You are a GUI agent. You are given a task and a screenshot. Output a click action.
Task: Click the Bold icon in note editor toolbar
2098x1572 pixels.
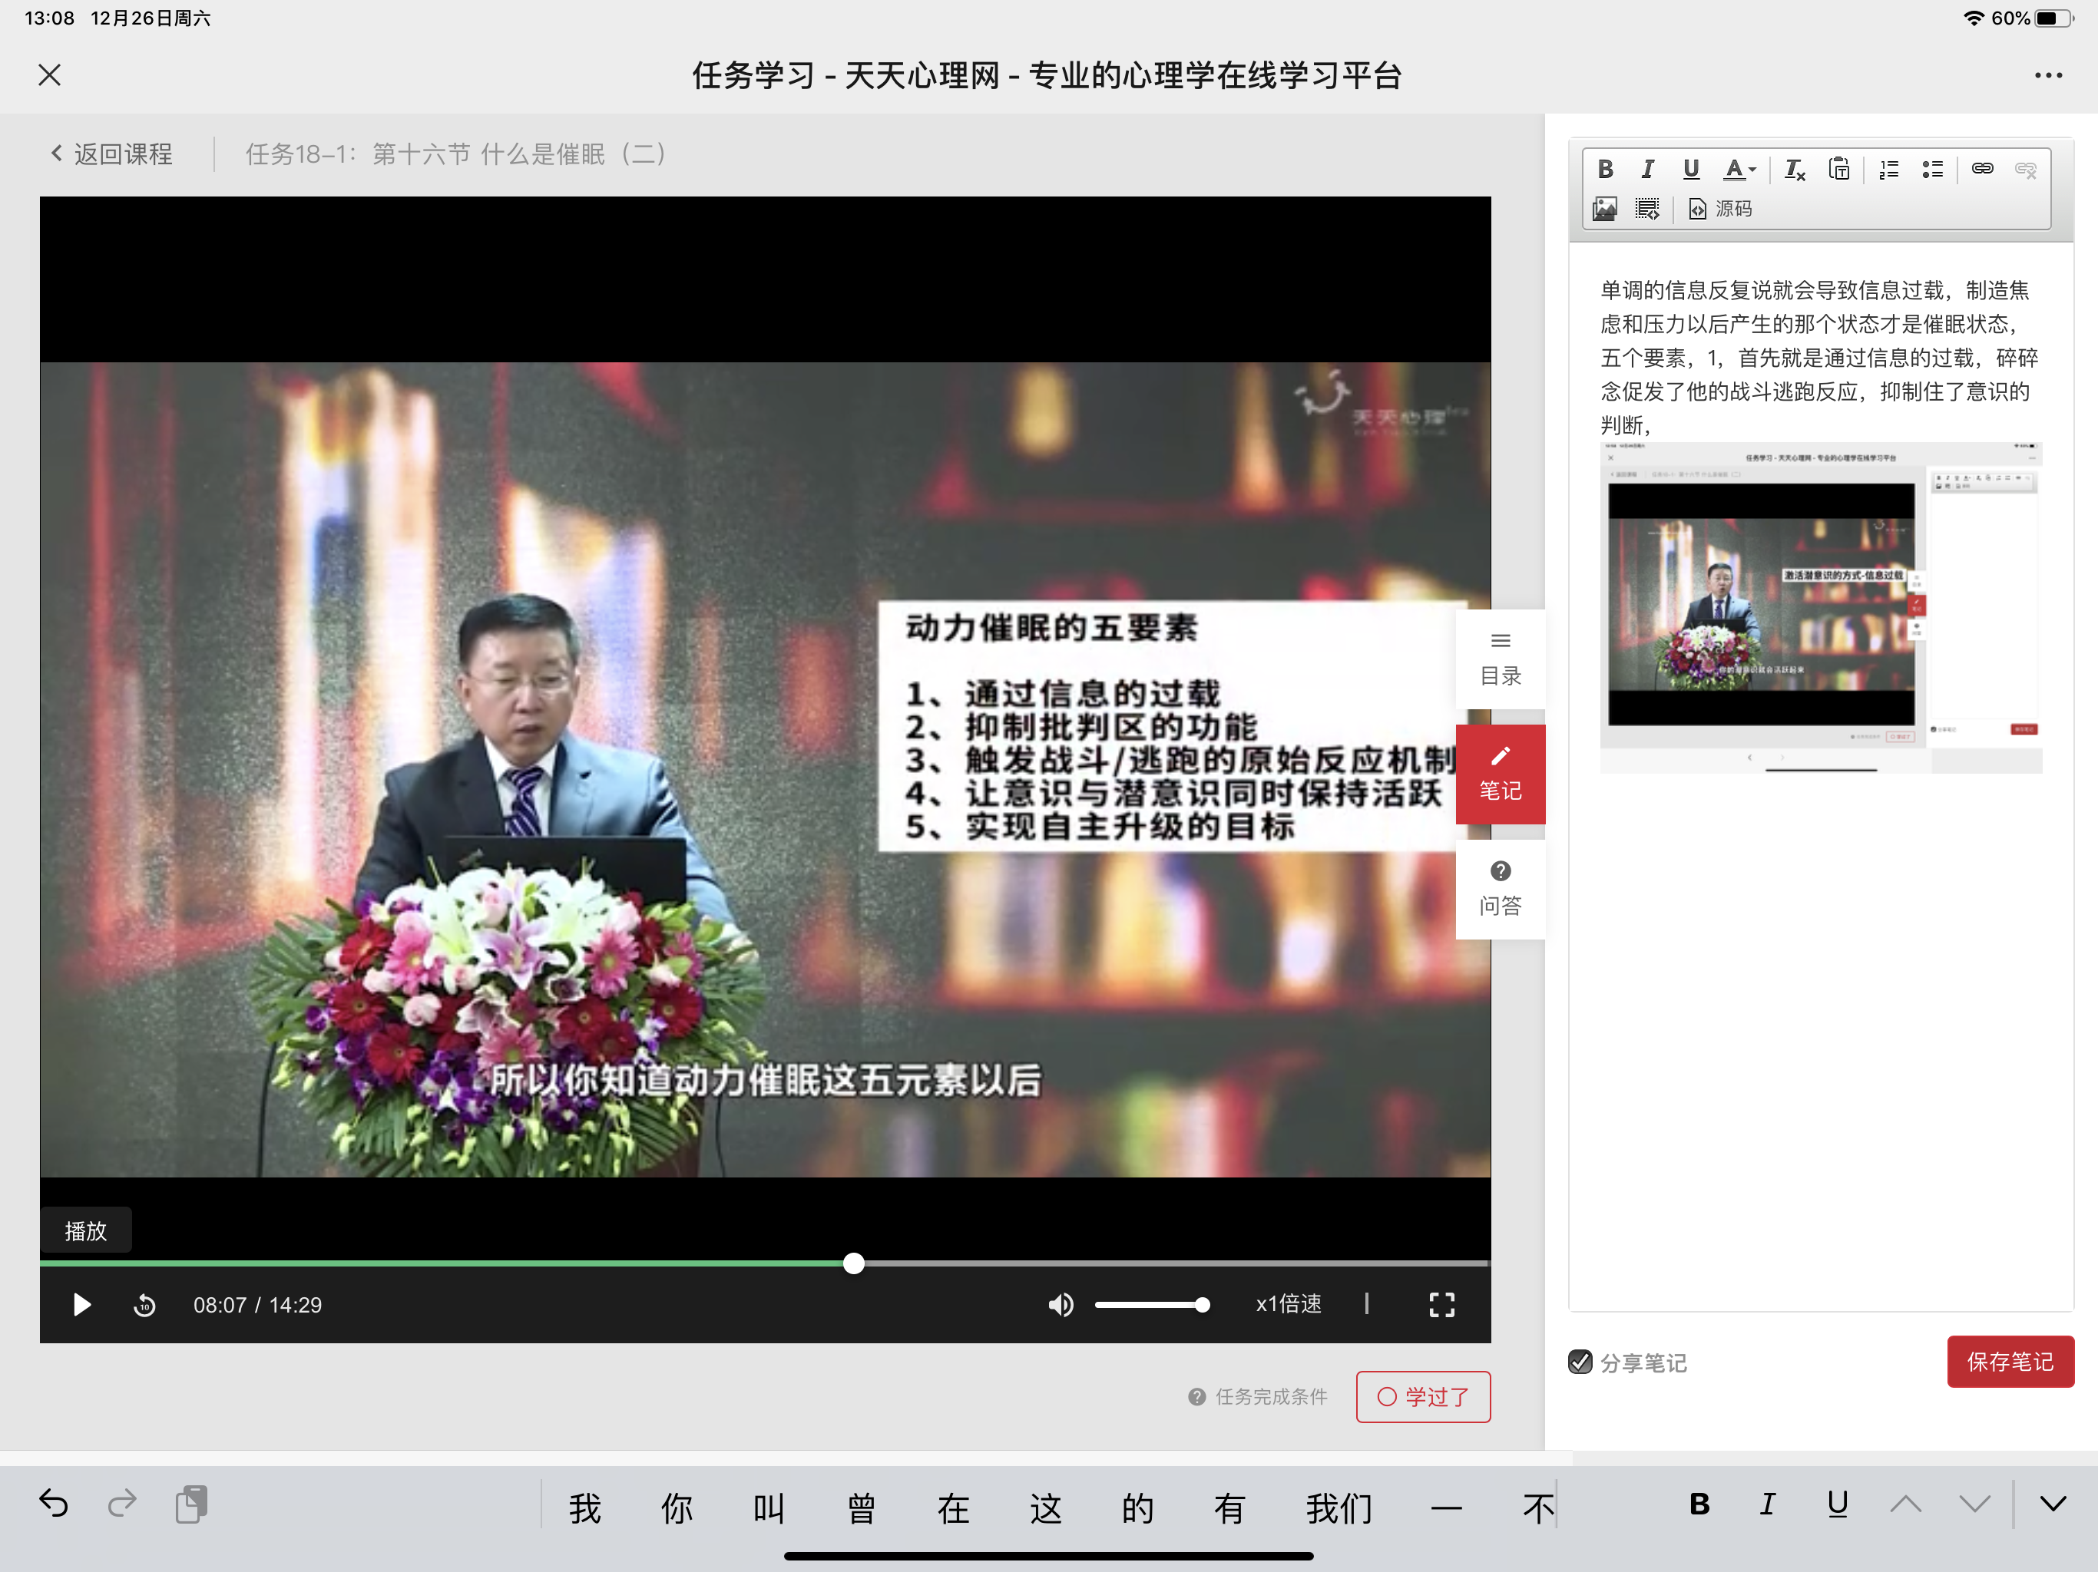tap(1605, 170)
